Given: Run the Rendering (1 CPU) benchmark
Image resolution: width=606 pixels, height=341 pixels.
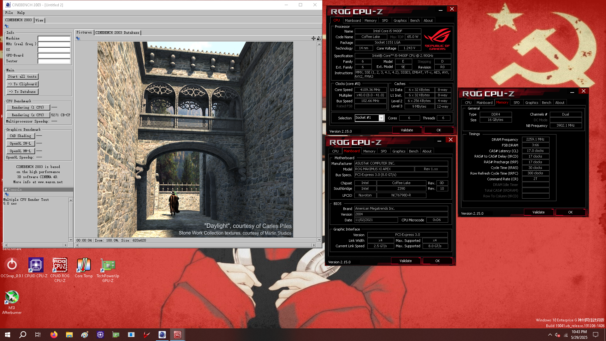Looking at the screenshot, I should click(x=28, y=107).
